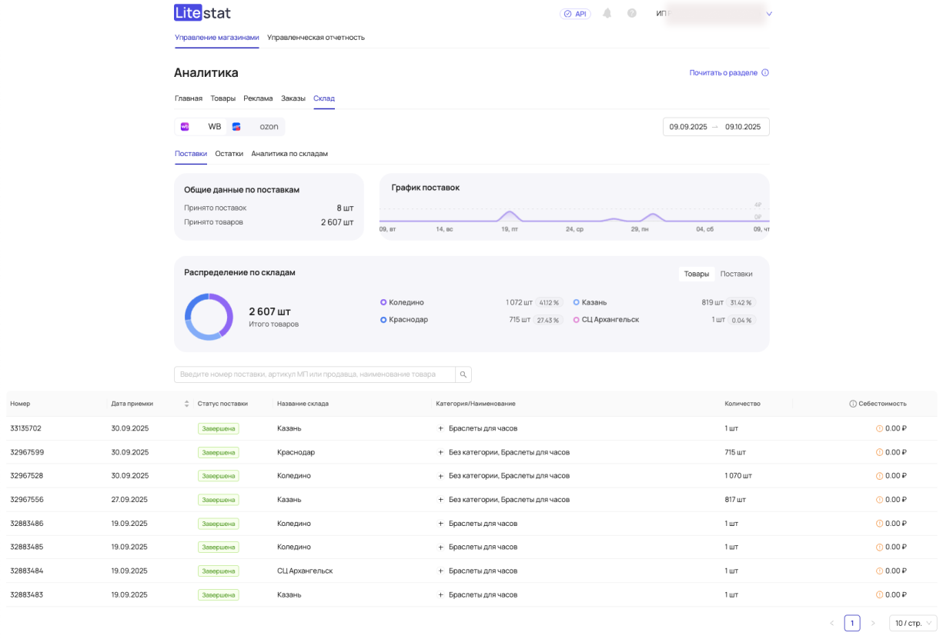Open the user account dropdown chevron
This screenshot has width=943, height=639.
[x=768, y=14]
